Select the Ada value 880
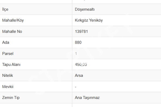Screen dimensions: 161x107 [x=78, y=42]
